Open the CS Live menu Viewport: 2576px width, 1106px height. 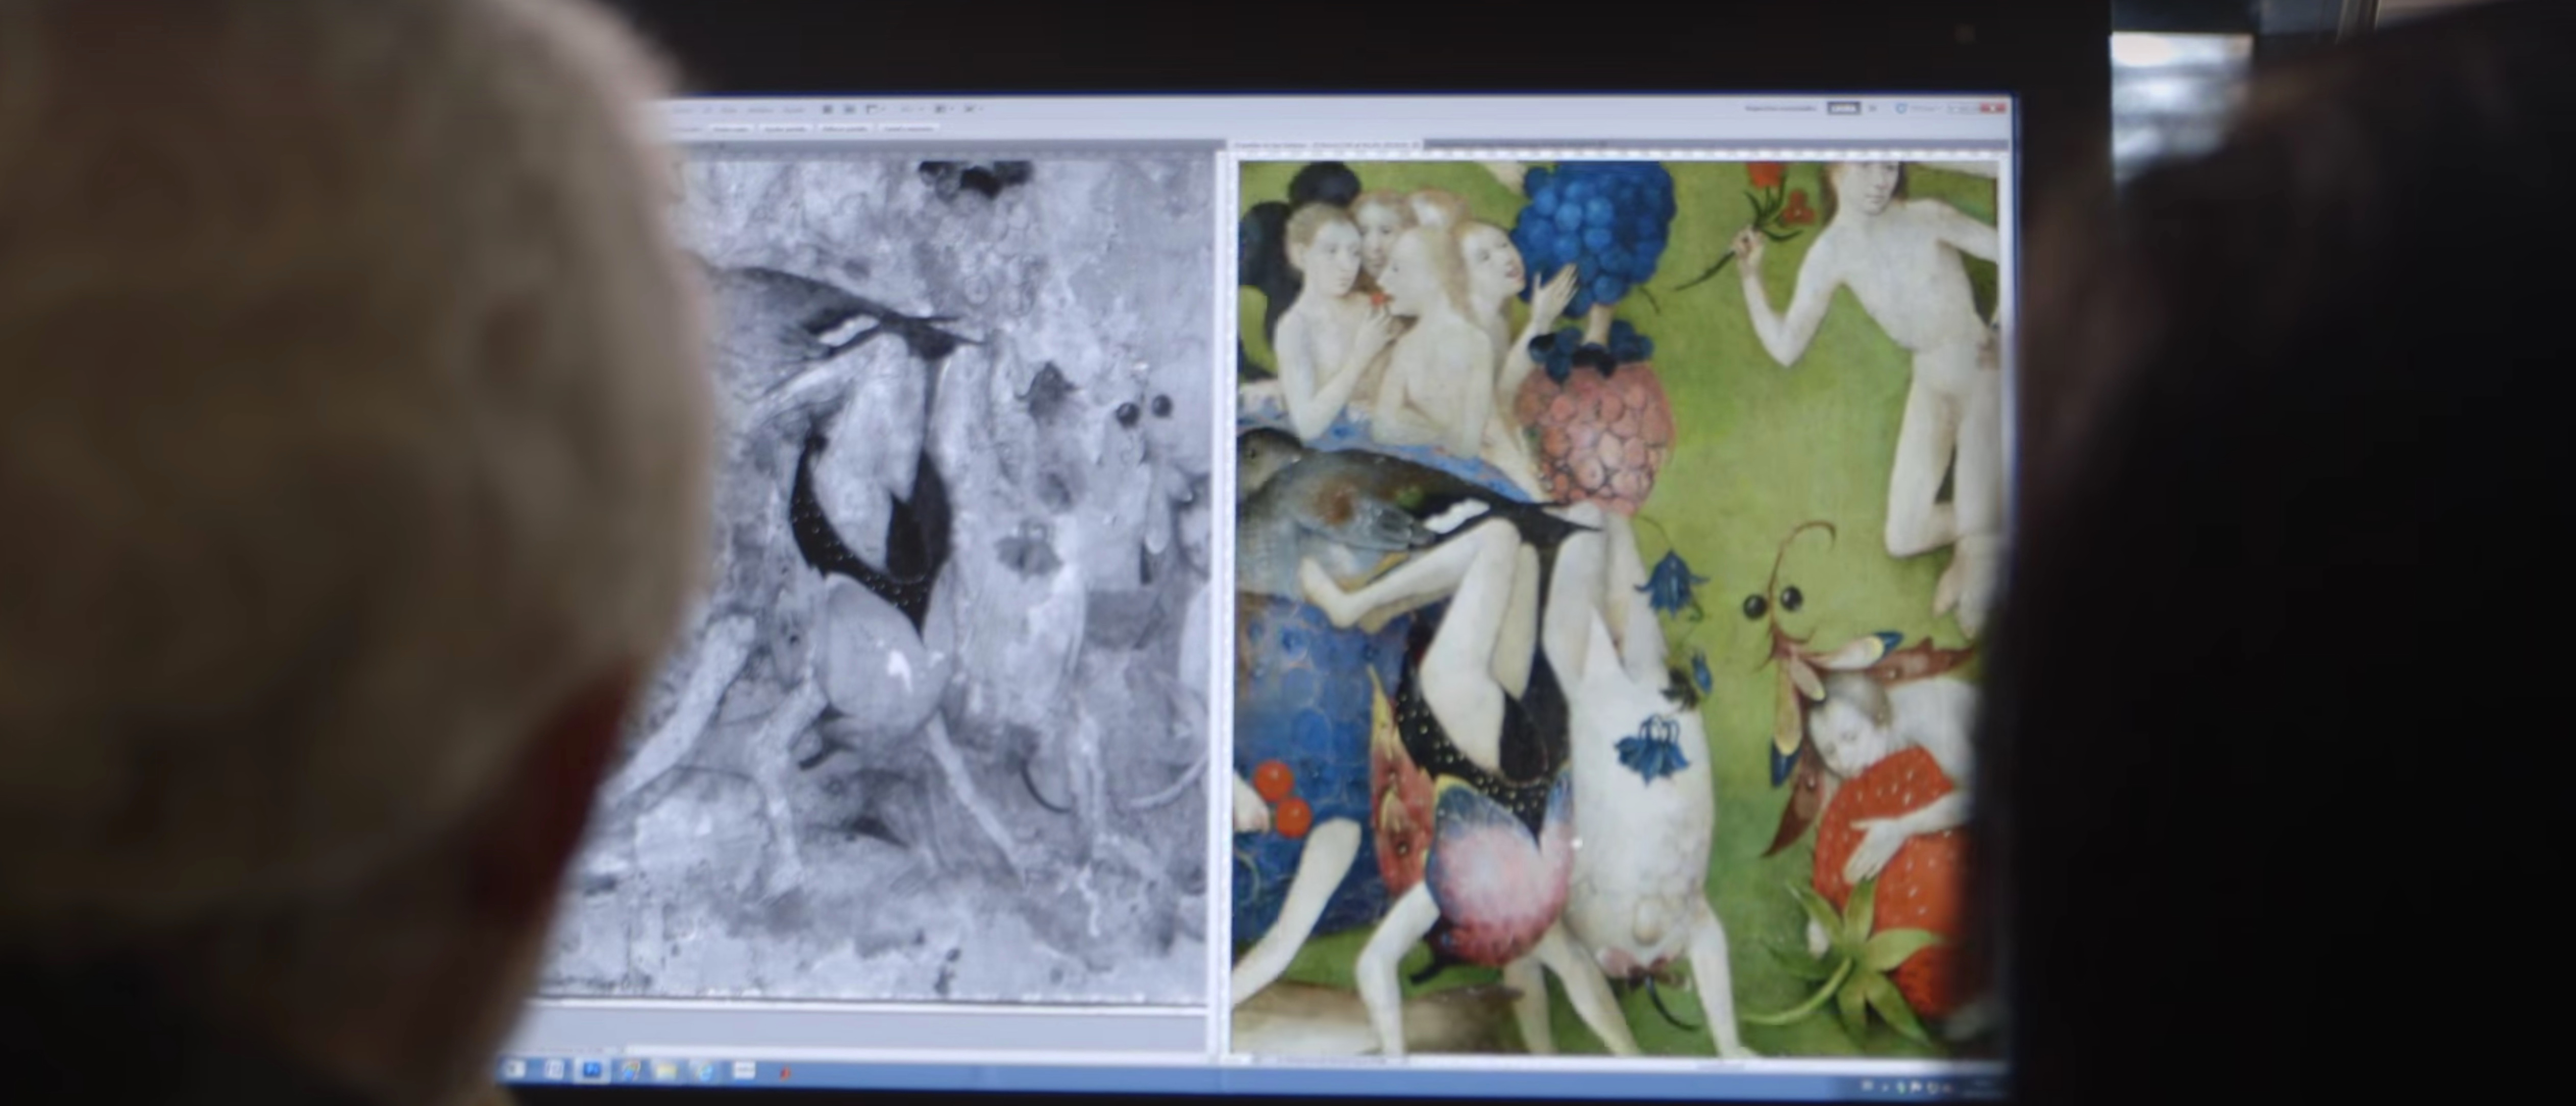[x=1918, y=109]
